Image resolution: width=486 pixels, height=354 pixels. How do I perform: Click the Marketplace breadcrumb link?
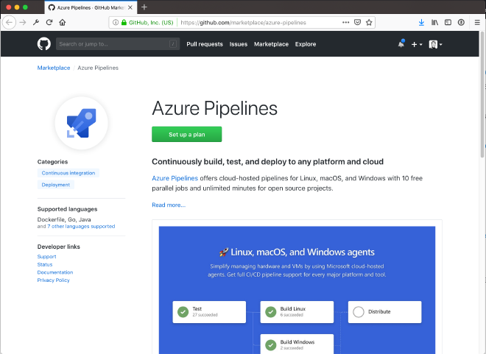(x=54, y=68)
